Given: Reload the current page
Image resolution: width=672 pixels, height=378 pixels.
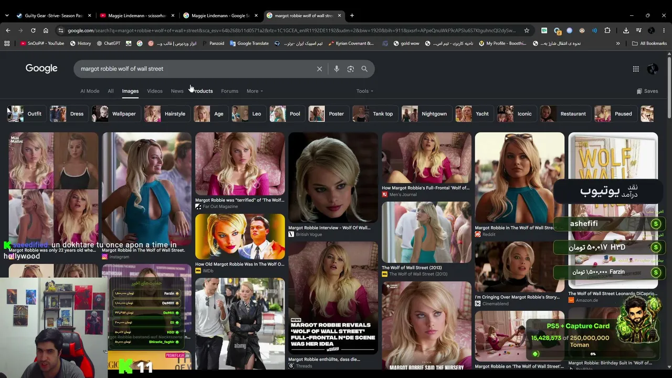Looking at the screenshot, I should (x=33, y=30).
